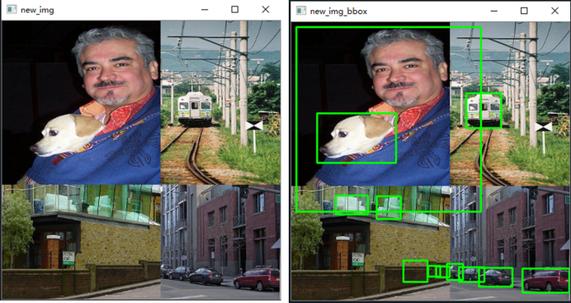Click the dark car's bounding box beside red car

[x=496, y=277]
